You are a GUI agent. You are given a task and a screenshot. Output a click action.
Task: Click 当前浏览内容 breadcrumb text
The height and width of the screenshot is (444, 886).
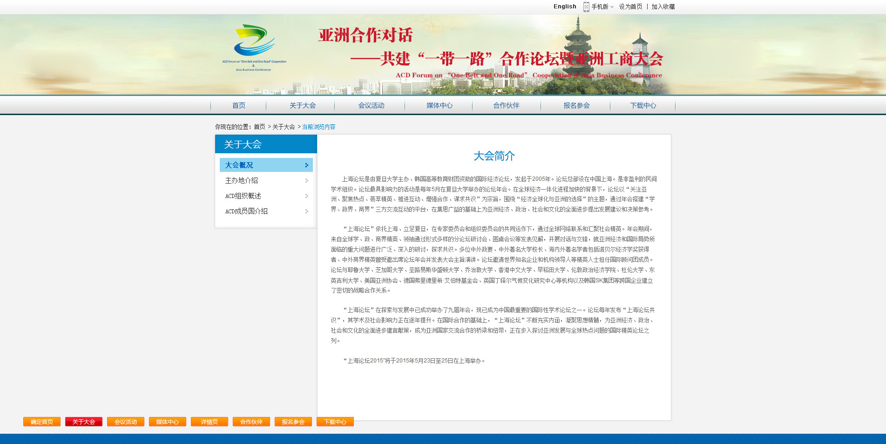coord(318,127)
